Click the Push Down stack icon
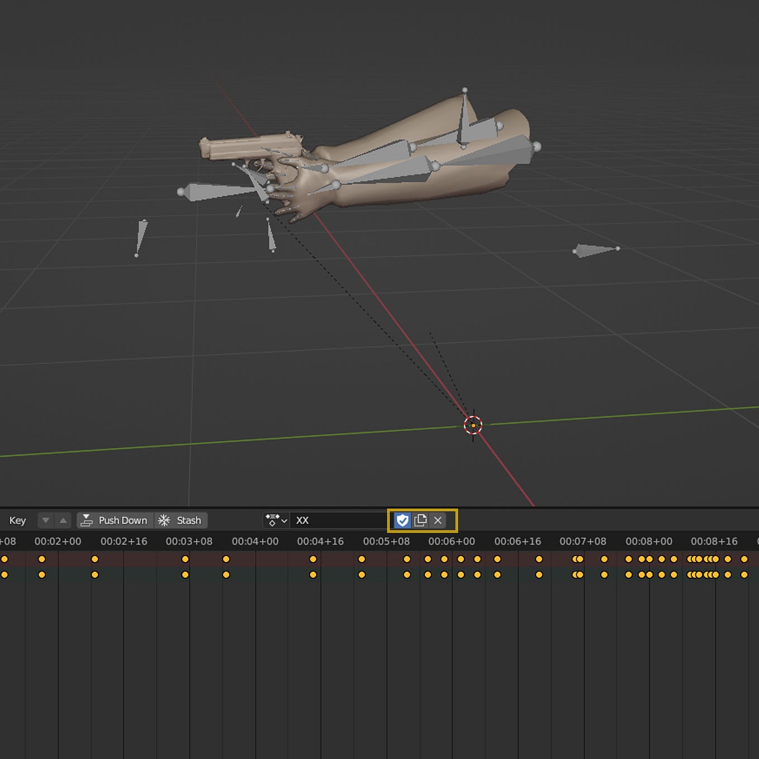Viewport: 759px width, 759px height. [x=87, y=520]
